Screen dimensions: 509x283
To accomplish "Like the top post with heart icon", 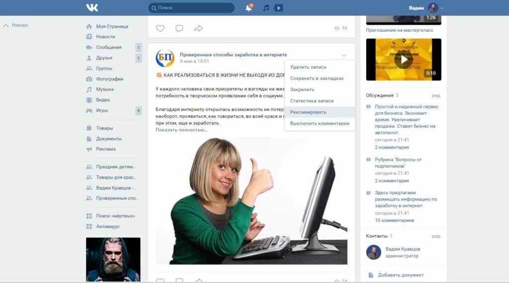I will coord(160,28).
